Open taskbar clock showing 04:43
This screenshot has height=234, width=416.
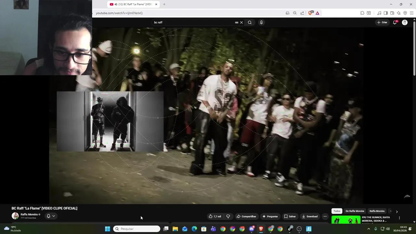point(400,229)
